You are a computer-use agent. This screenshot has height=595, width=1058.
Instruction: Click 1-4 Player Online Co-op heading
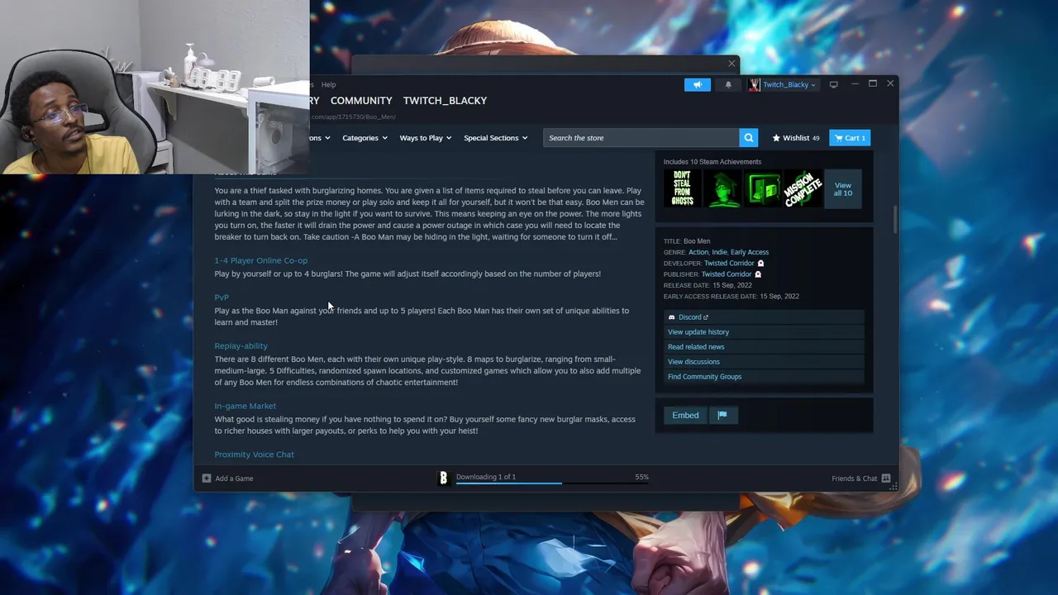tap(260, 261)
